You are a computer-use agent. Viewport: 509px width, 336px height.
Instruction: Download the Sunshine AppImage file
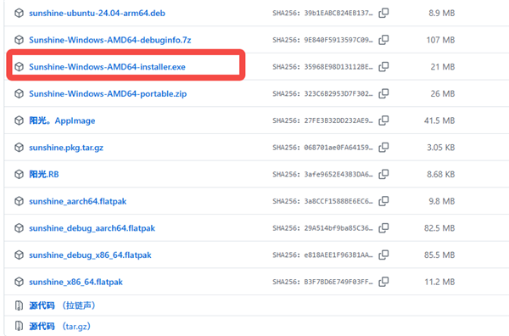62,120
